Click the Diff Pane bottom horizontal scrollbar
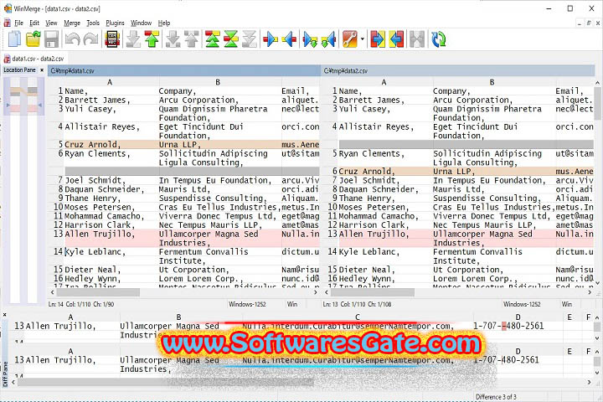The height and width of the screenshot is (402, 603). point(165,383)
